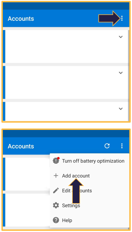Image resolution: width=132 pixels, height=232 pixels.
Task: Expand the second account card chevron
Action: [x=121, y=73]
